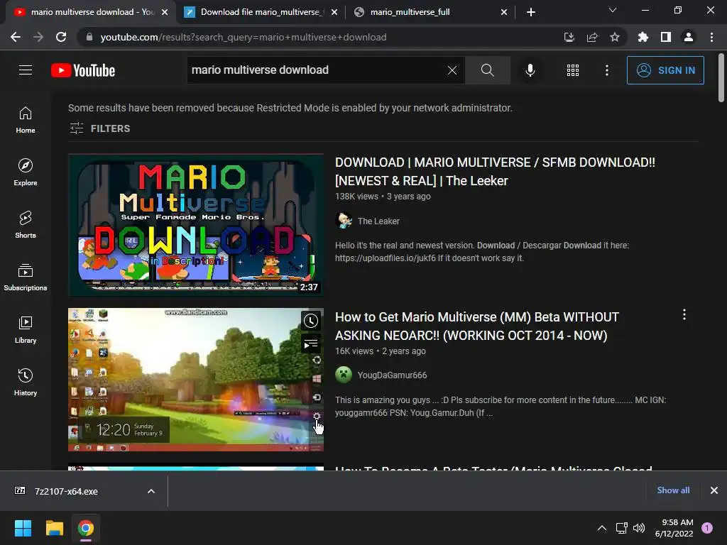Open options menu for Mario Multiverse Beta video
This screenshot has width=727, height=545.
point(684,314)
